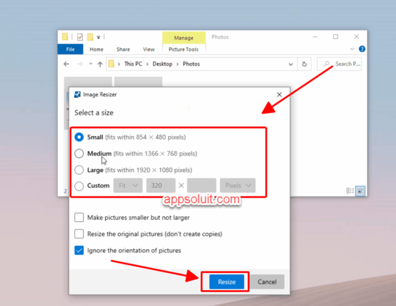Click the Properties quick access icon
This screenshot has width=396, height=306.
(80, 37)
